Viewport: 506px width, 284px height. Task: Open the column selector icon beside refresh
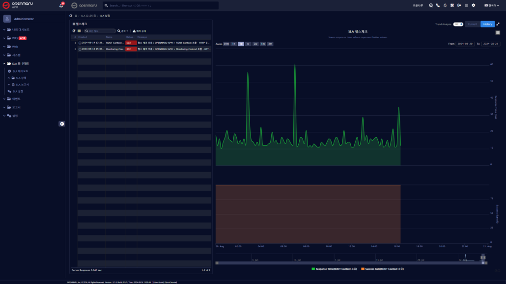(79, 31)
